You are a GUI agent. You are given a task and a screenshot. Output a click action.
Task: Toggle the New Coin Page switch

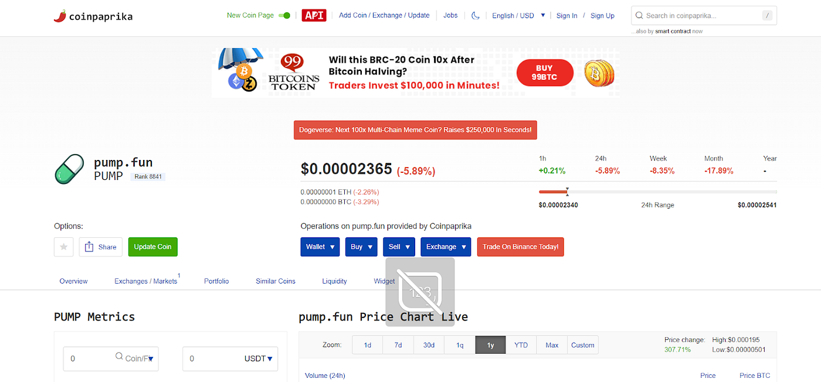pyautogui.click(x=285, y=15)
